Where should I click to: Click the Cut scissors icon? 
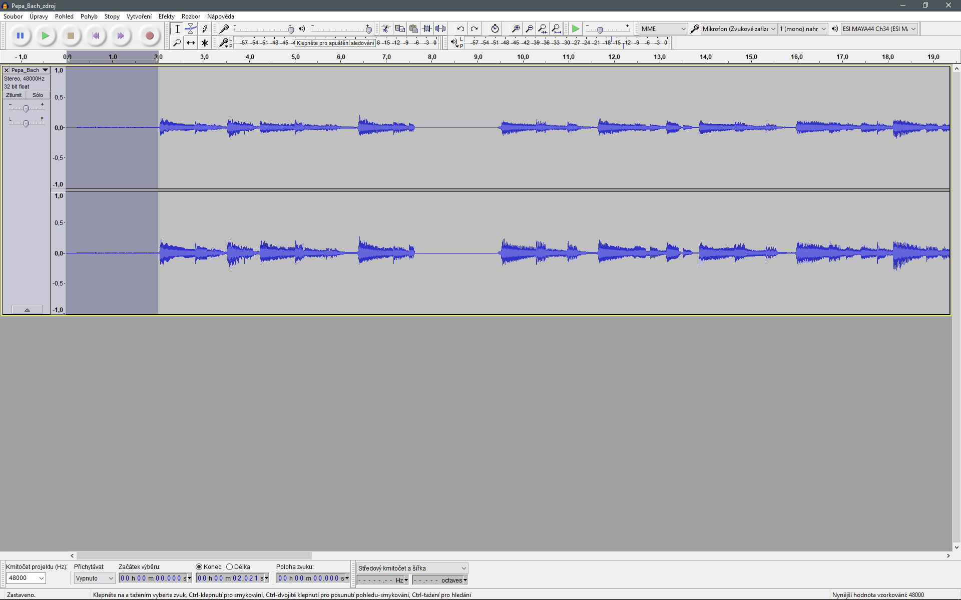click(386, 29)
